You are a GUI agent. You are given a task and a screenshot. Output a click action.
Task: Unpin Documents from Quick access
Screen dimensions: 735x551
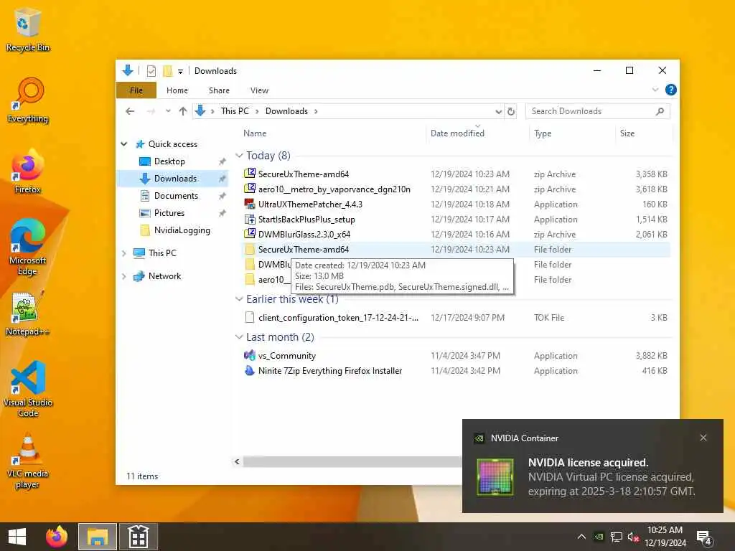(x=223, y=197)
